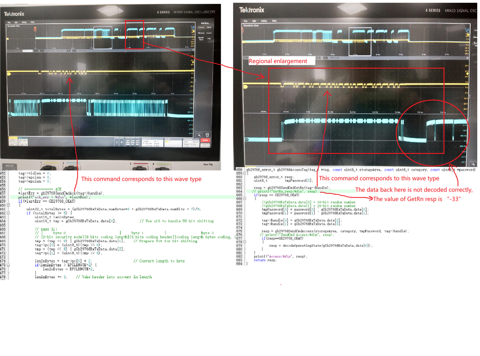The image size is (480, 356).
Task: Click the gb29768AccessTag function signature line
Action: click(361, 169)
